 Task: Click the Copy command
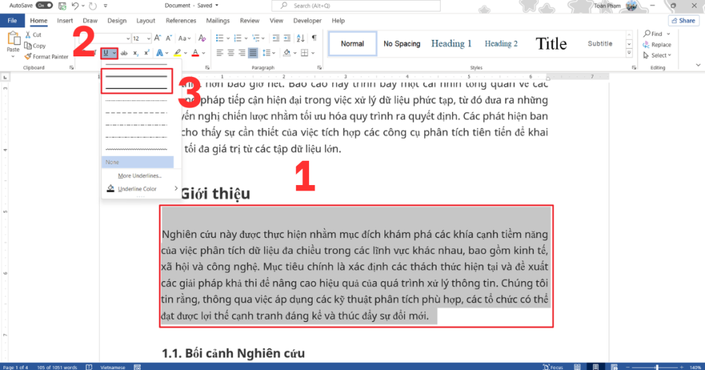tap(35, 46)
